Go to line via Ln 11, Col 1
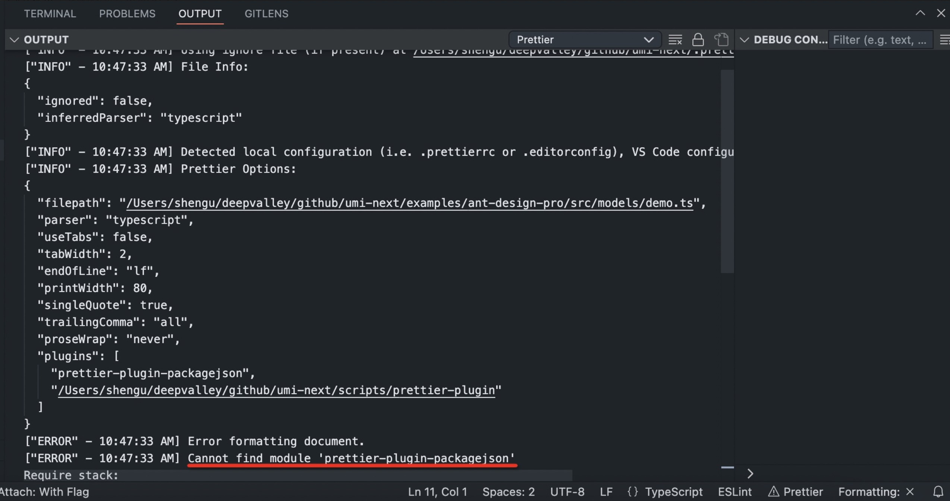This screenshot has height=501, width=950. click(x=437, y=492)
